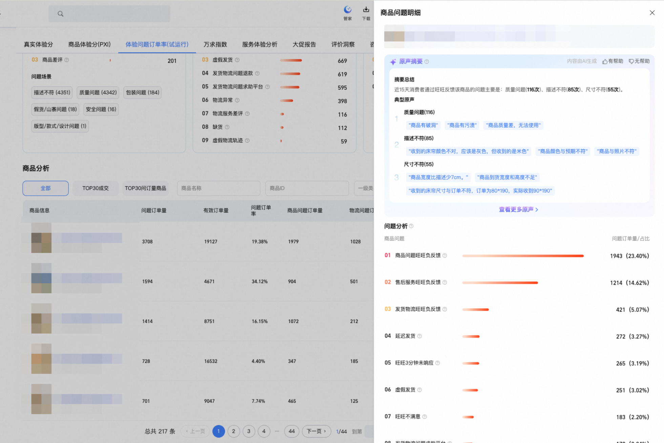Click info icon beside 虚假发货 in panel
Viewport: 664px width, 443px height.
coord(419,390)
